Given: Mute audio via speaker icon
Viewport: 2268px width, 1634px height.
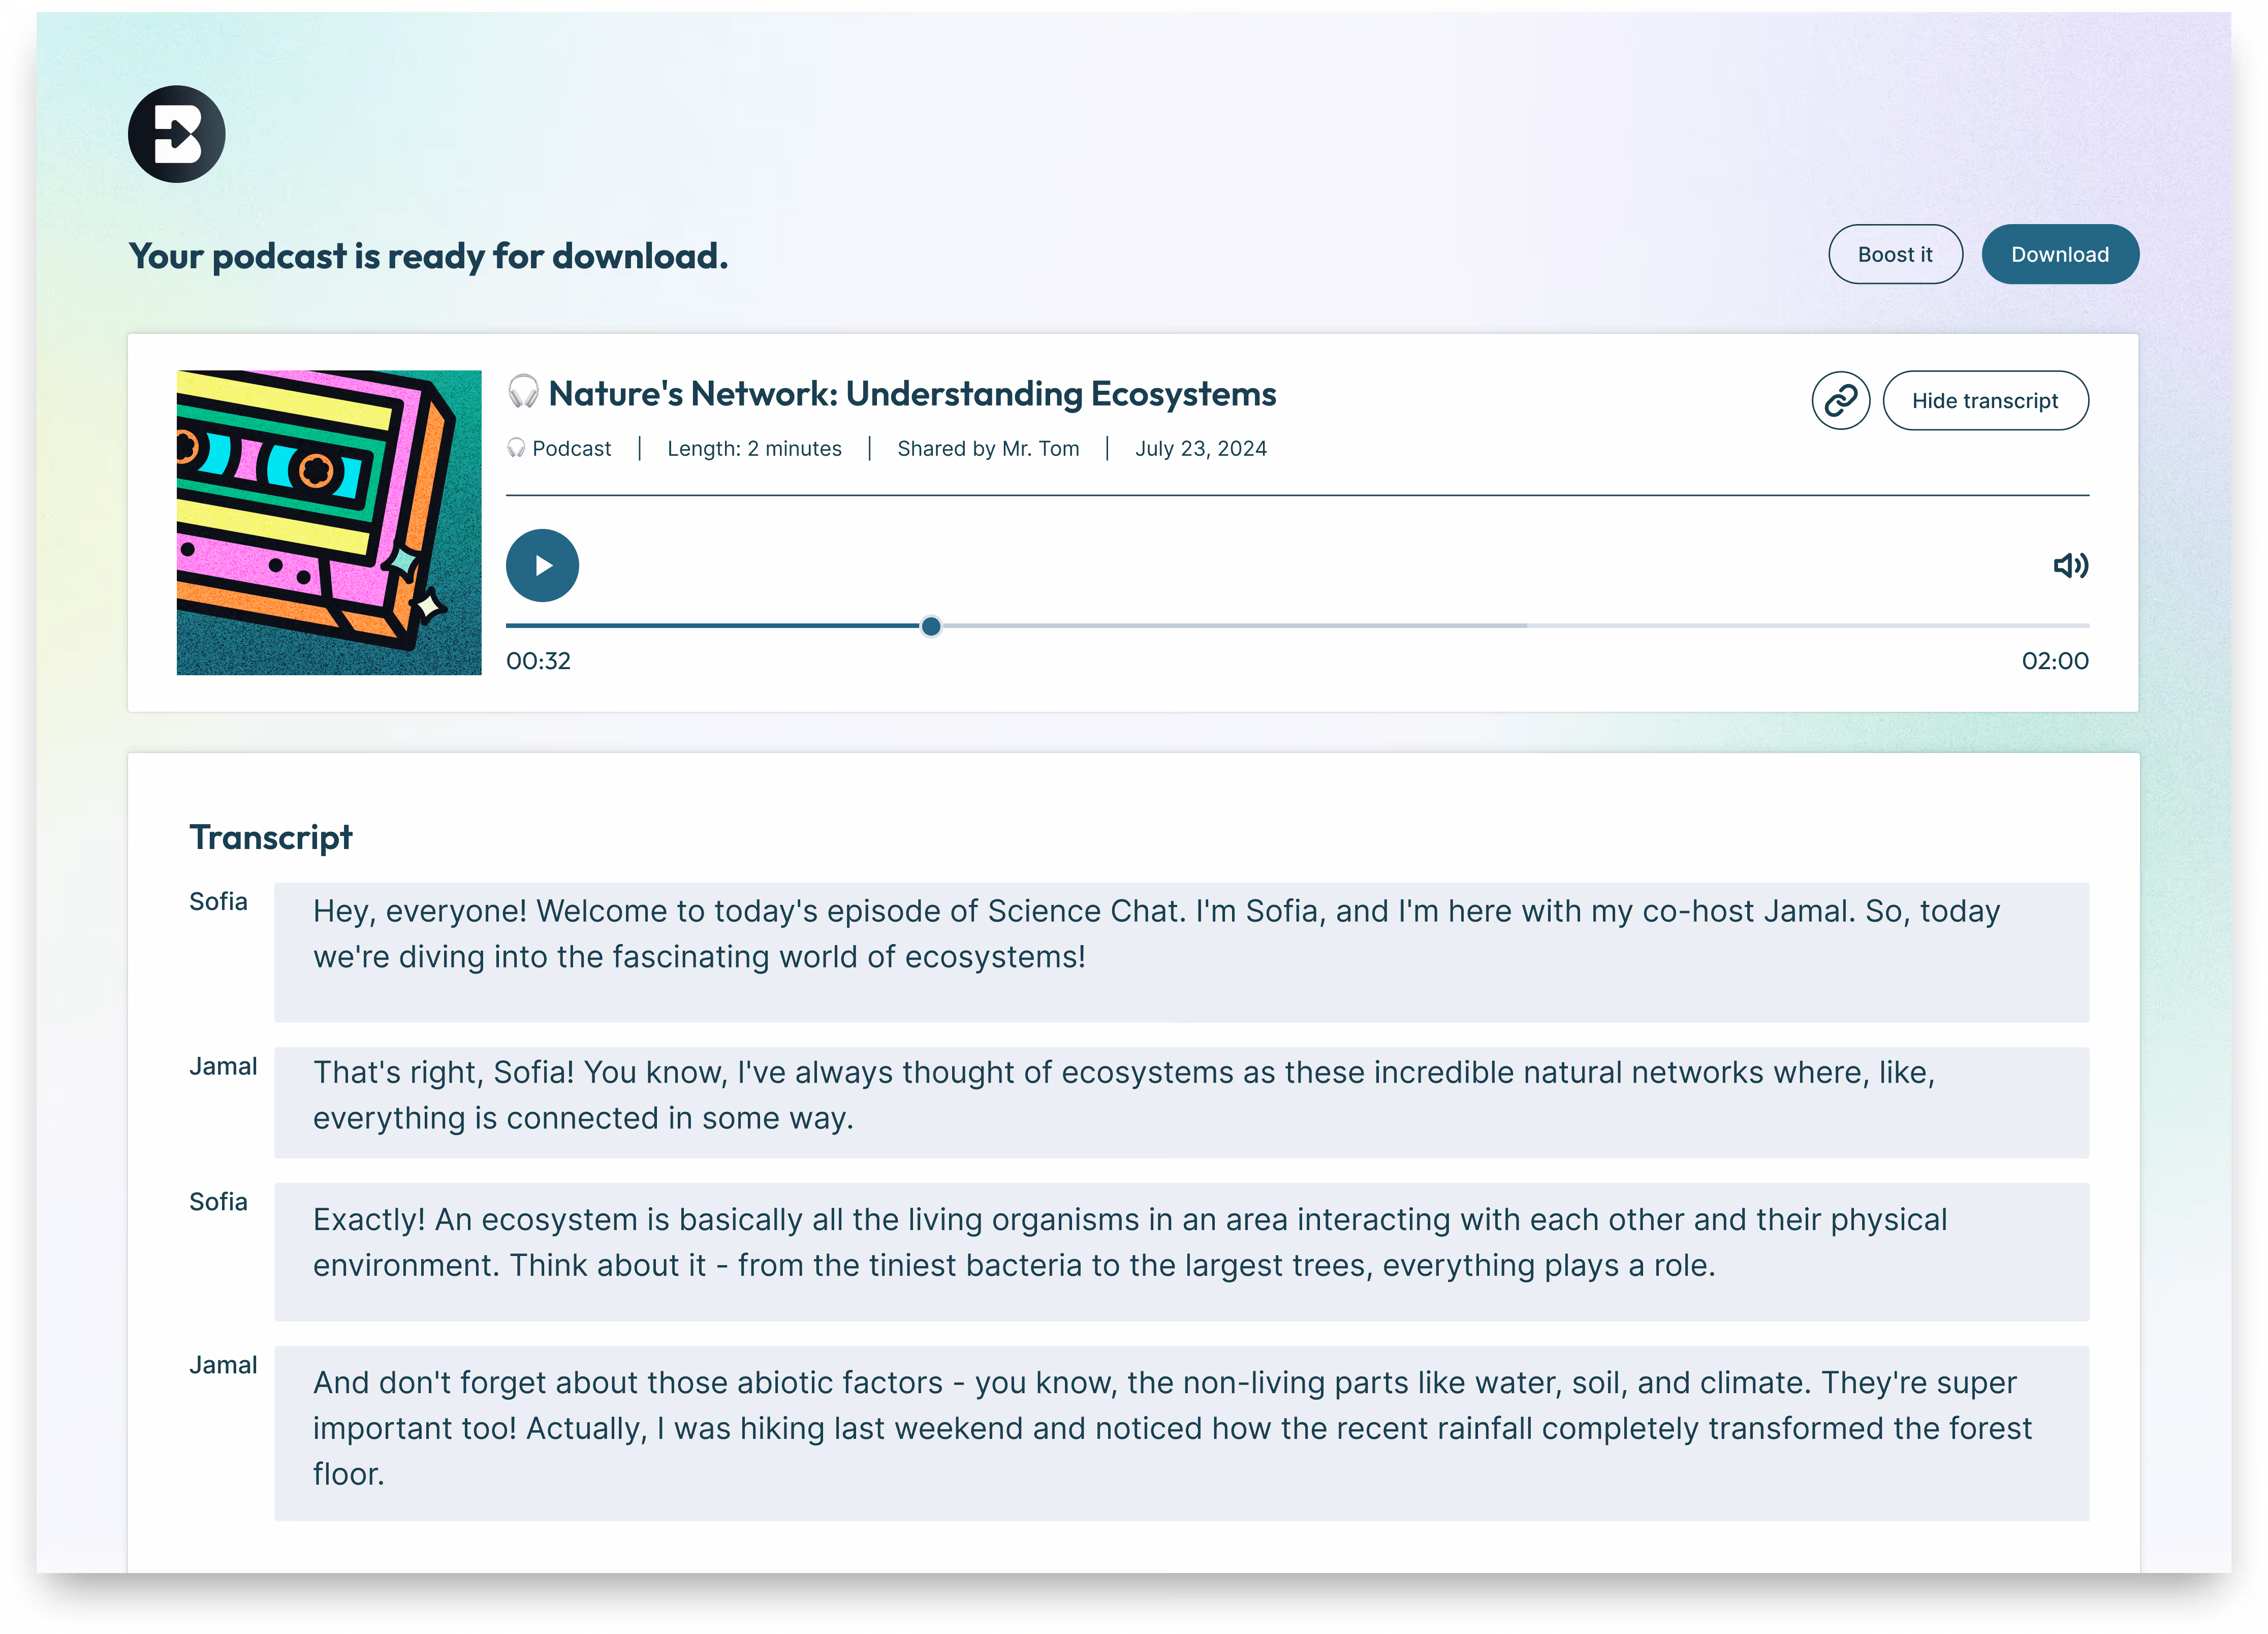Looking at the screenshot, I should 2070,566.
